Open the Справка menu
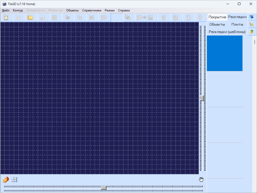The width and height of the screenshot is (257, 193). tap(124, 10)
